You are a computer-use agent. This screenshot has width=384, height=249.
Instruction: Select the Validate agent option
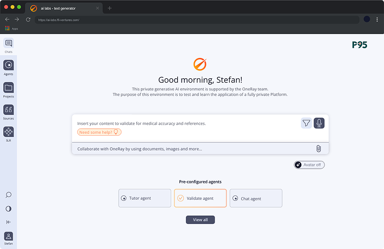tap(200, 198)
